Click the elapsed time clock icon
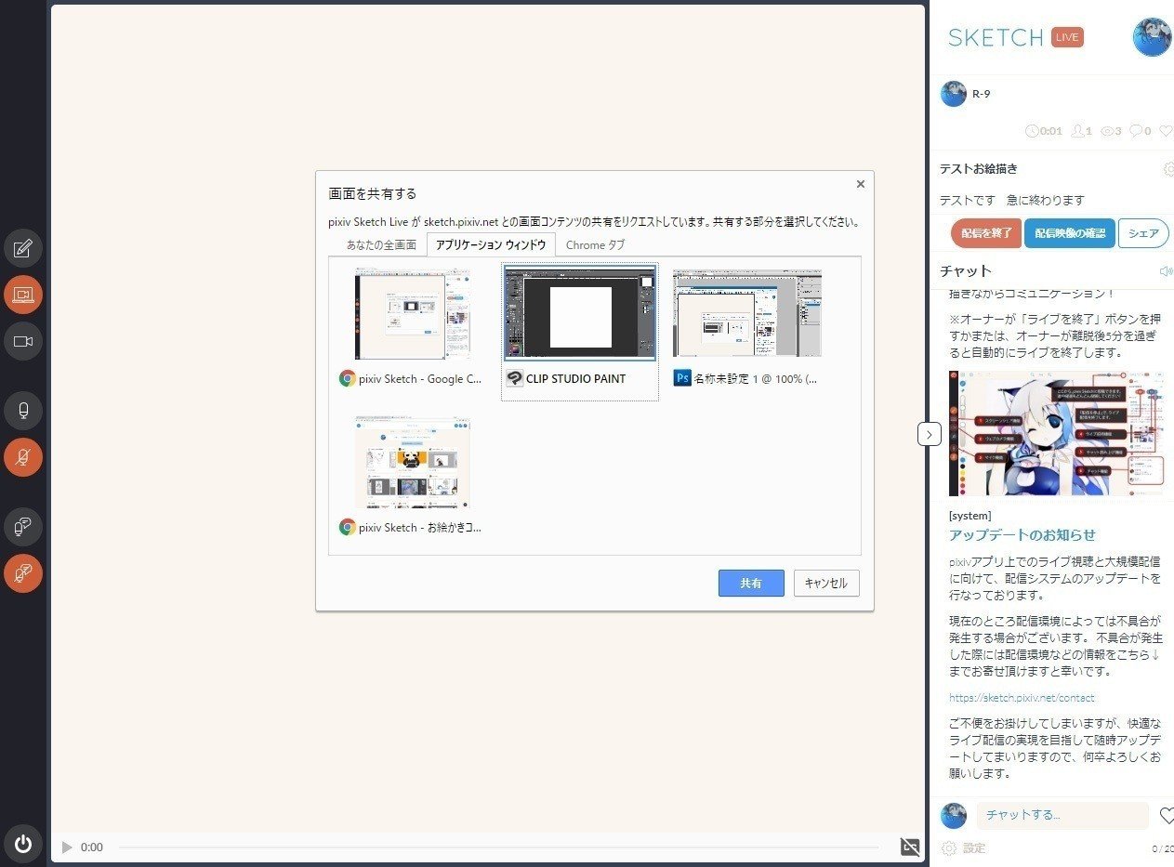Viewport: 1174px width, 867px height. click(1031, 131)
